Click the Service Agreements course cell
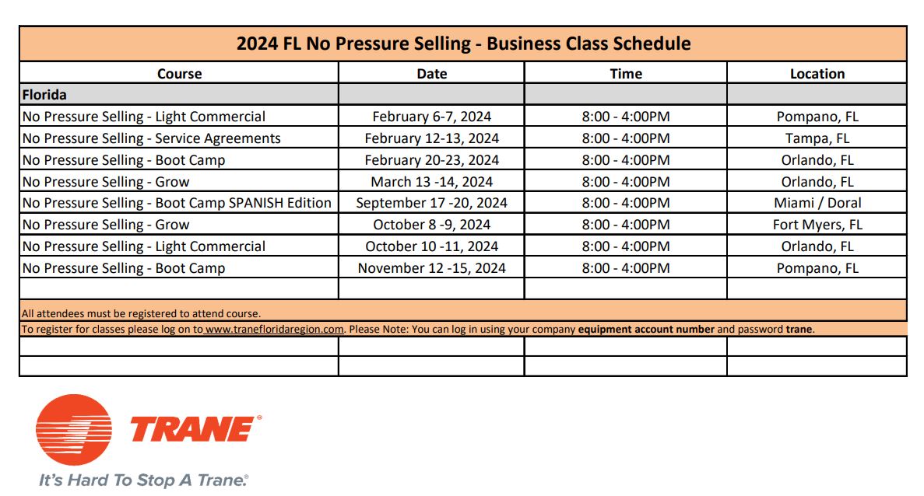The image size is (924, 496). point(152,138)
